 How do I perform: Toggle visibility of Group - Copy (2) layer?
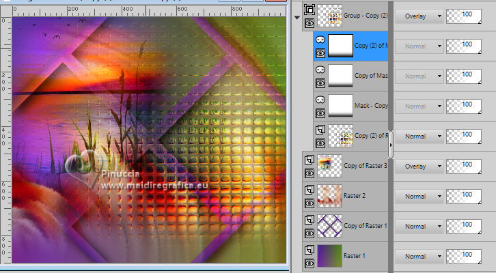pyautogui.click(x=309, y=23)
